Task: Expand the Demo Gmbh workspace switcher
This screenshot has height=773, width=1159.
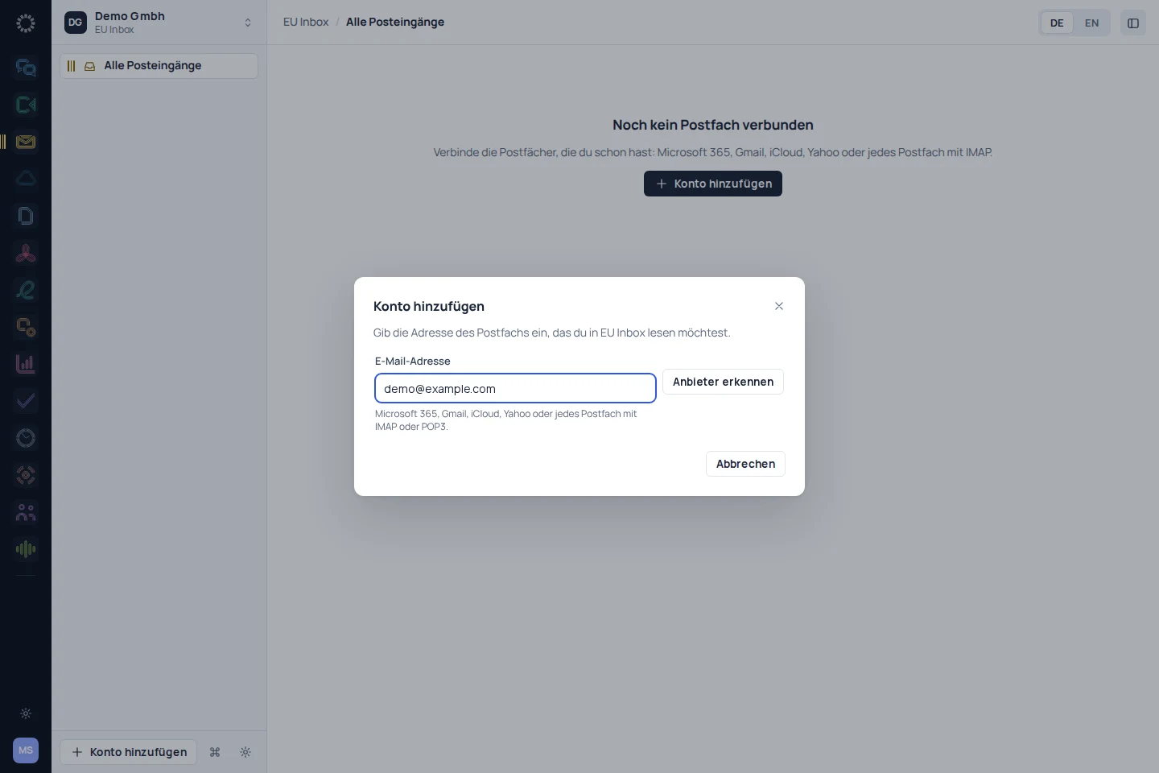Action: pyautogui.click(x=159, y=23)
